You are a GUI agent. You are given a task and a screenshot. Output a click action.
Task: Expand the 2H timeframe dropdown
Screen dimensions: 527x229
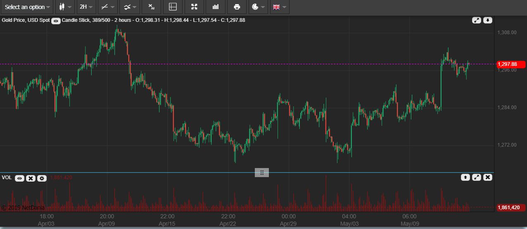tap(86, 7)
